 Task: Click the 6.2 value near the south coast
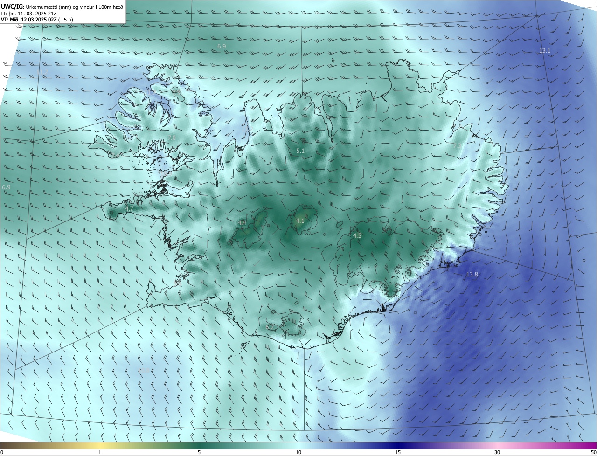point(270,327)
